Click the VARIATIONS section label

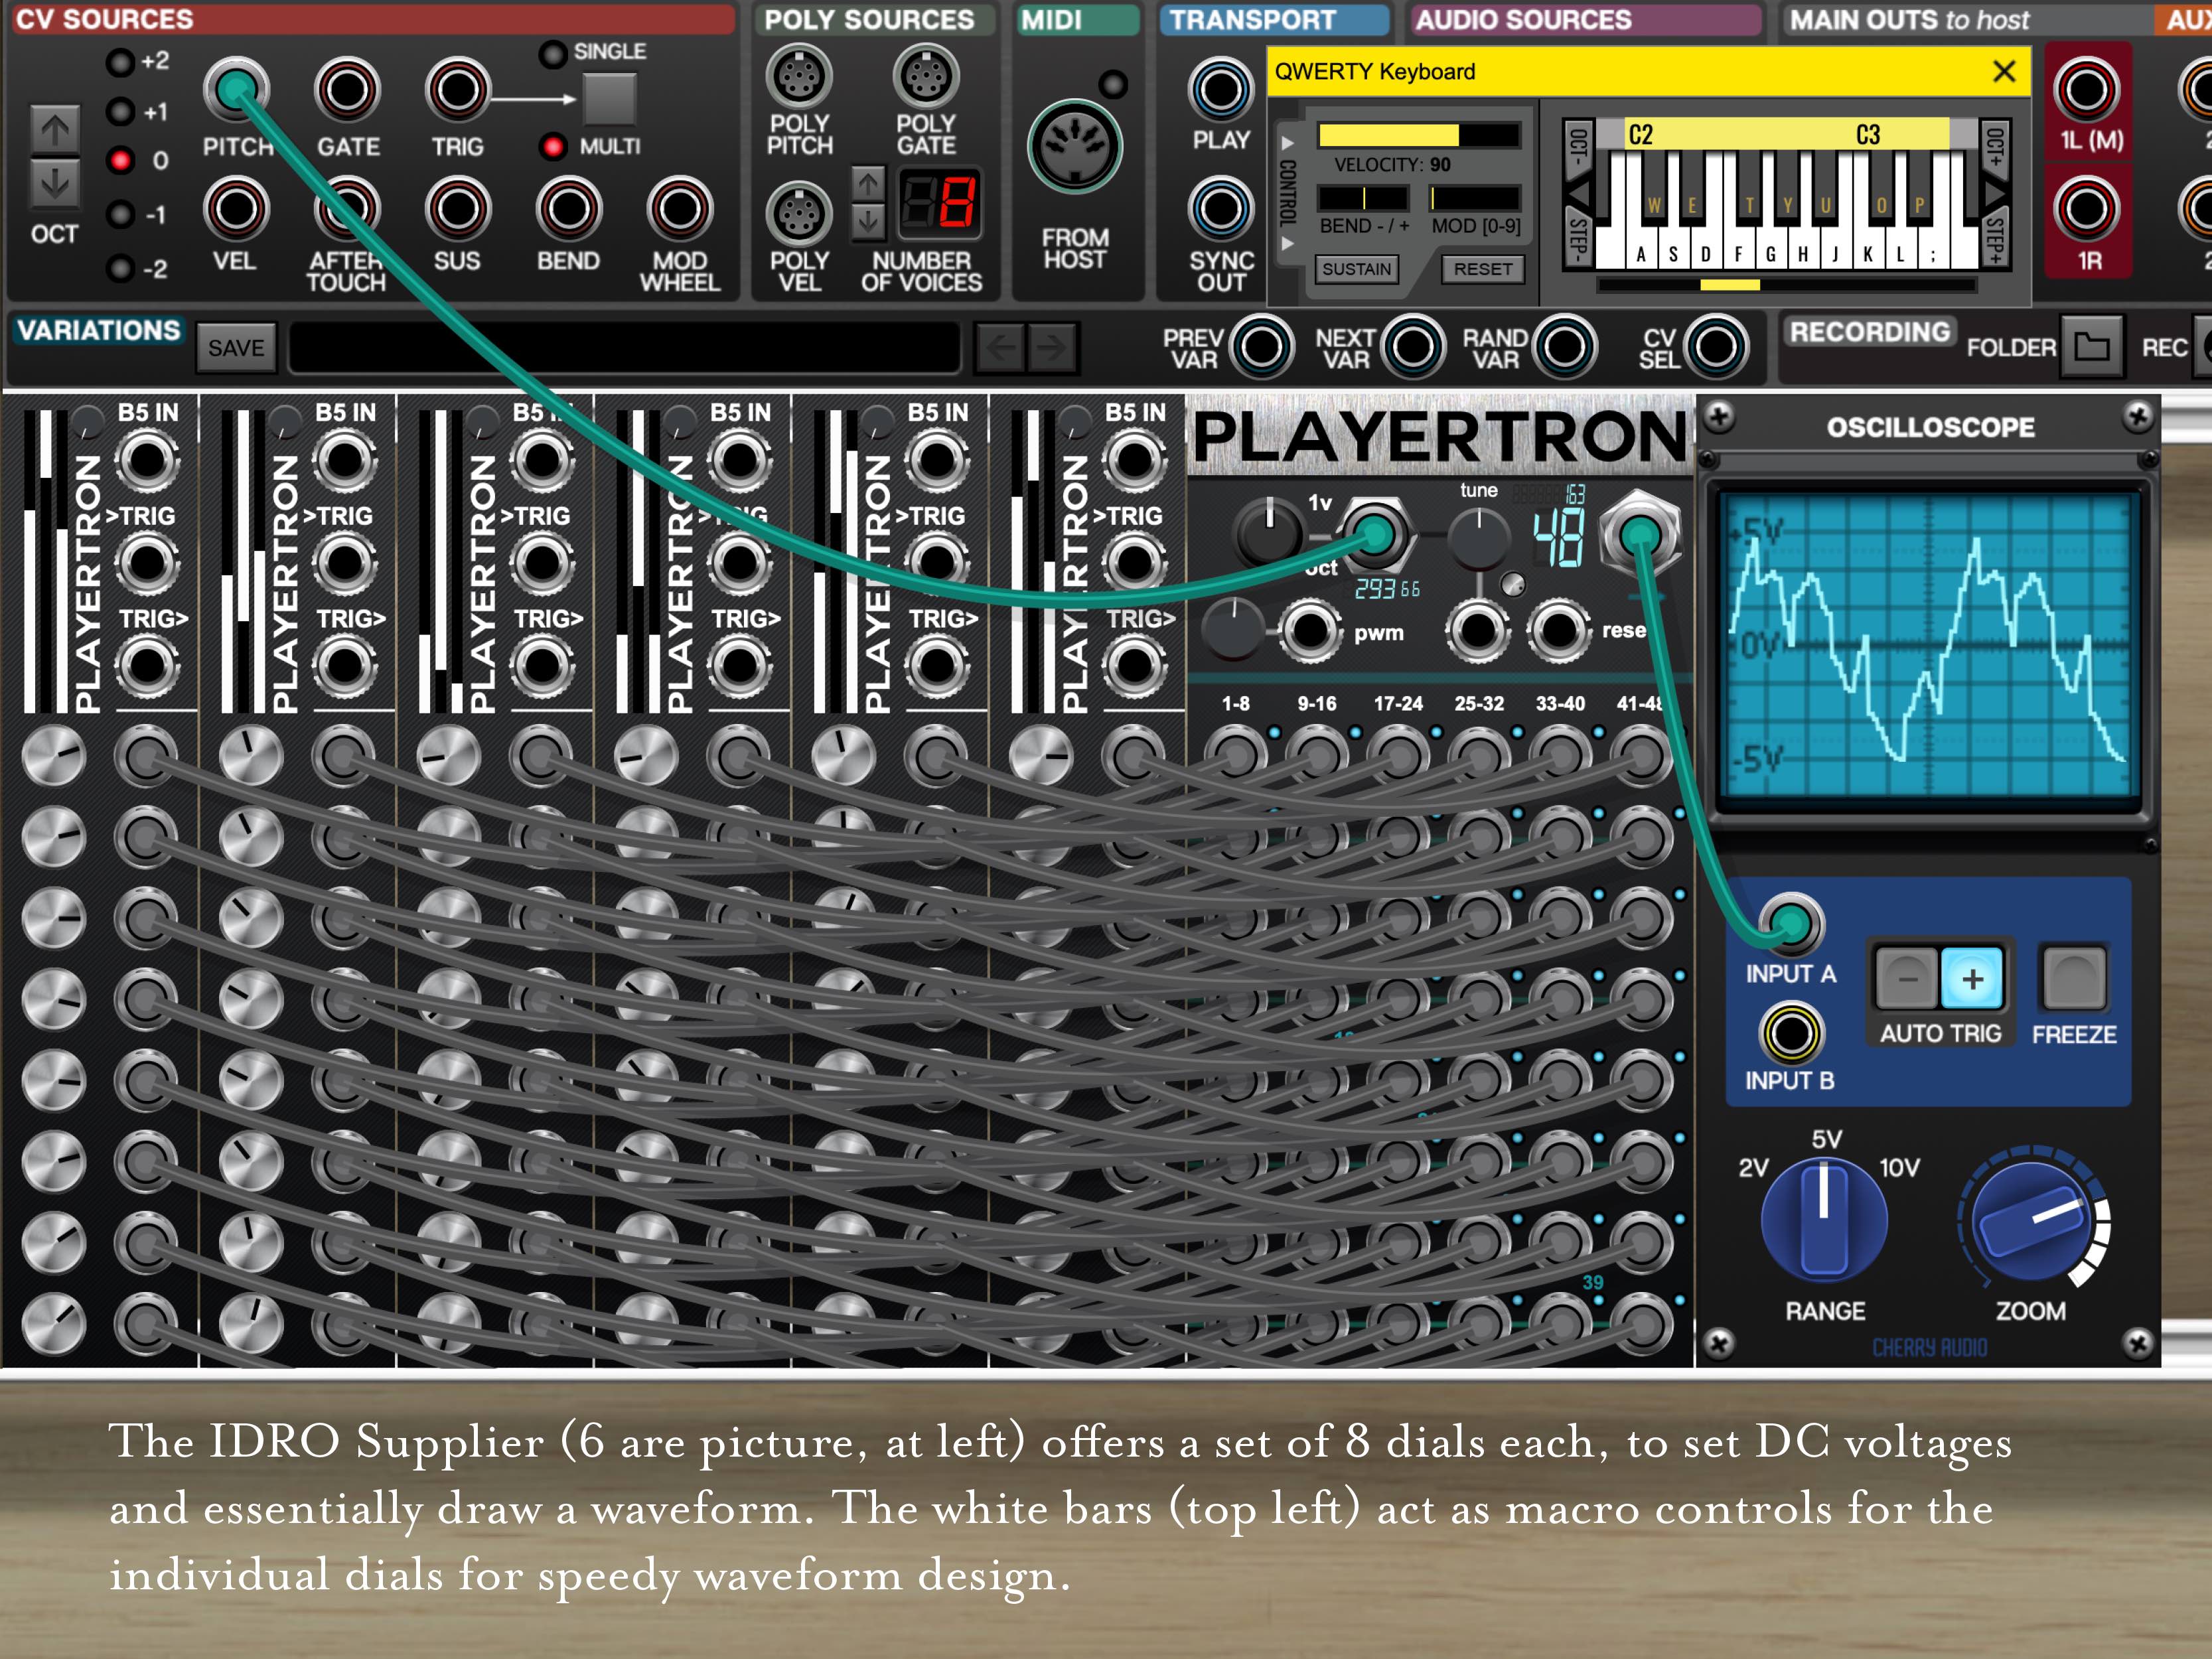point(98,331)
